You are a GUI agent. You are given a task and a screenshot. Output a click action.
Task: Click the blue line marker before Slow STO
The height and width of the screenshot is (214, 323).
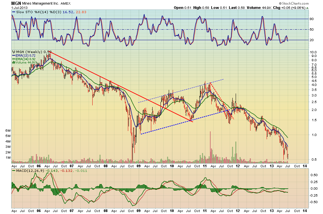tap(14, 12)
